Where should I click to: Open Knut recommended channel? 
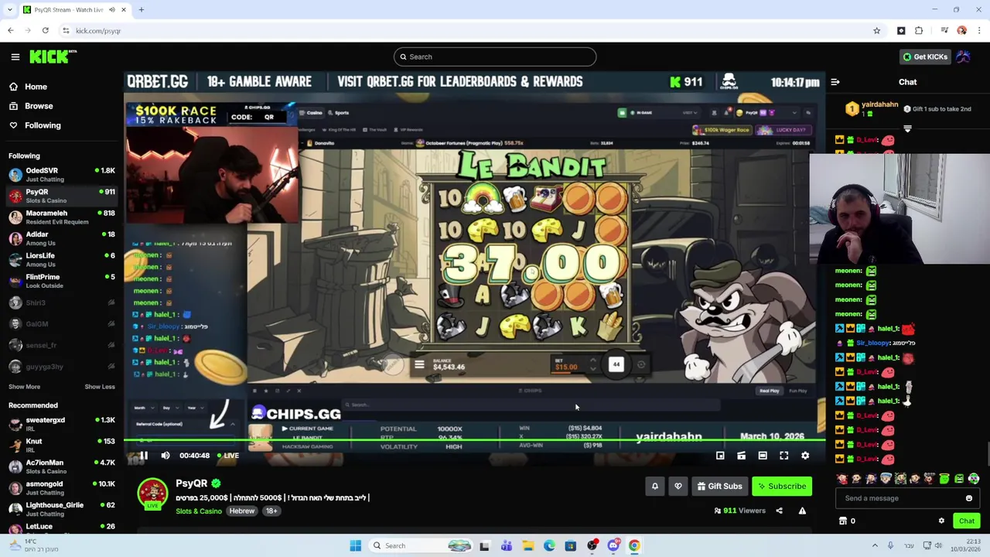(62, 446)
